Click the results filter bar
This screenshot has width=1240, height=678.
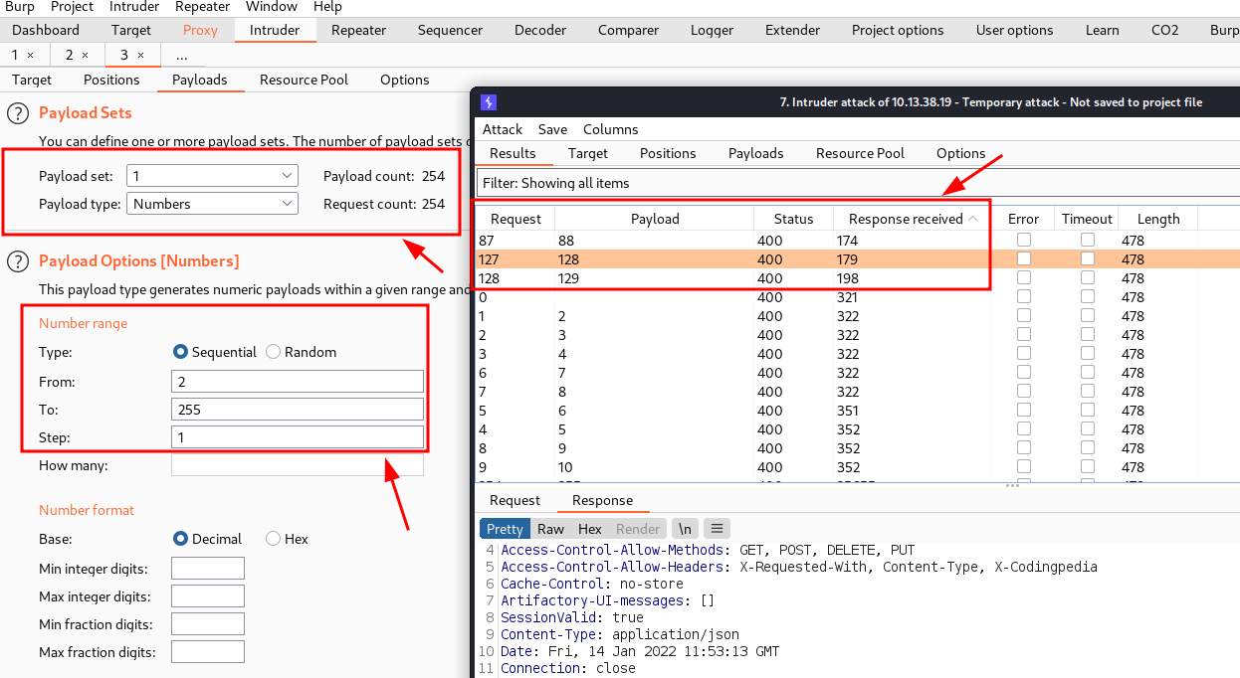coord(858,183)
